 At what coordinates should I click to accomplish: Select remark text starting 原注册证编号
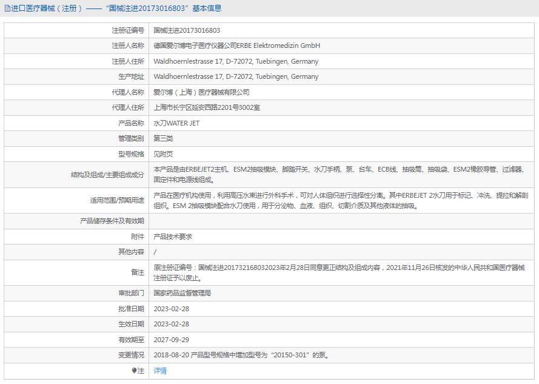(339, 272)
